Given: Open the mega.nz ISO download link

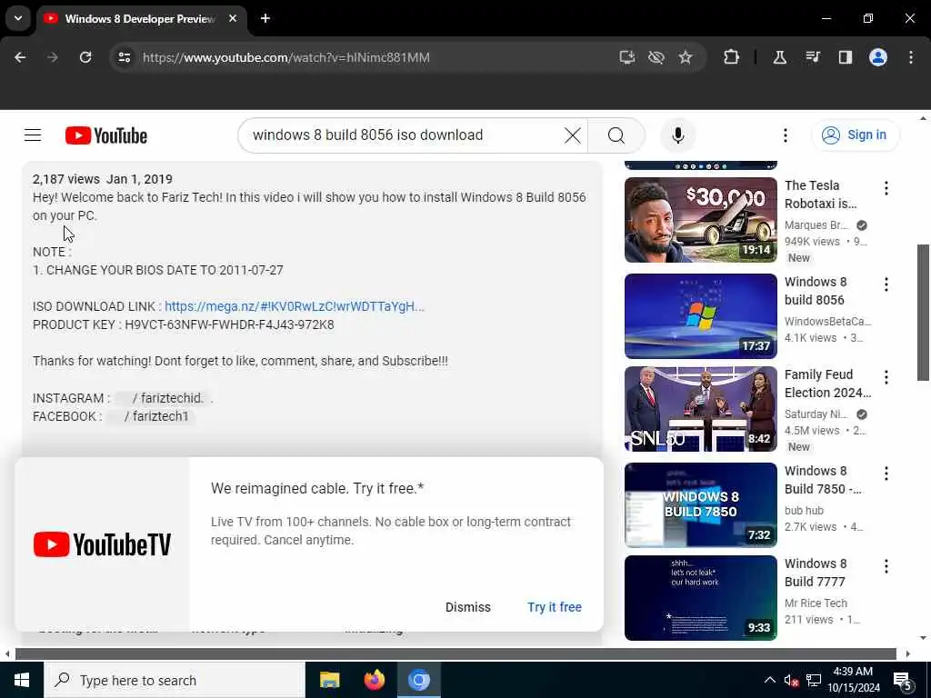Looking at the screenshot, I should pyautogui.click(x=295, y=307).
